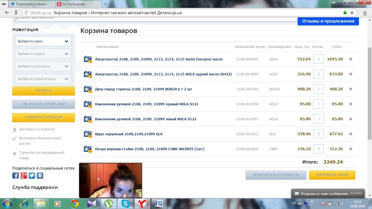The image size is (372, 209).
Task: Remove Шрус наружный GLO from cart
Action: [351, 134]
